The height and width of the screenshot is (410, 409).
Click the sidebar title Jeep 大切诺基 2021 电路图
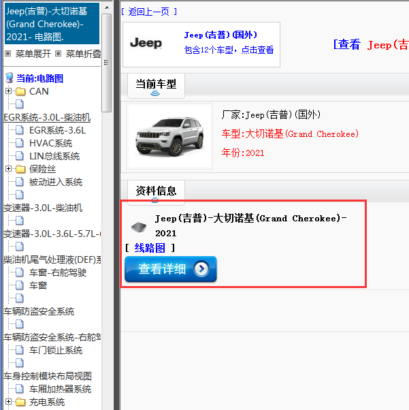(x=52, y=24)
